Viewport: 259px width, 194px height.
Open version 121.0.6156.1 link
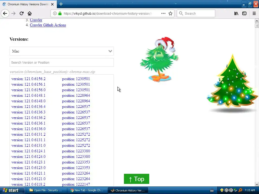(28, 84)
